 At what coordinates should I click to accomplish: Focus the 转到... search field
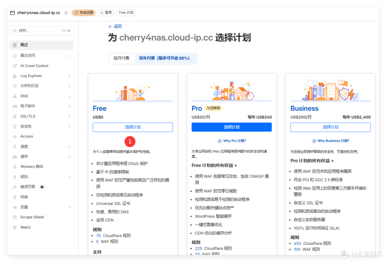(x=41, y=31)
